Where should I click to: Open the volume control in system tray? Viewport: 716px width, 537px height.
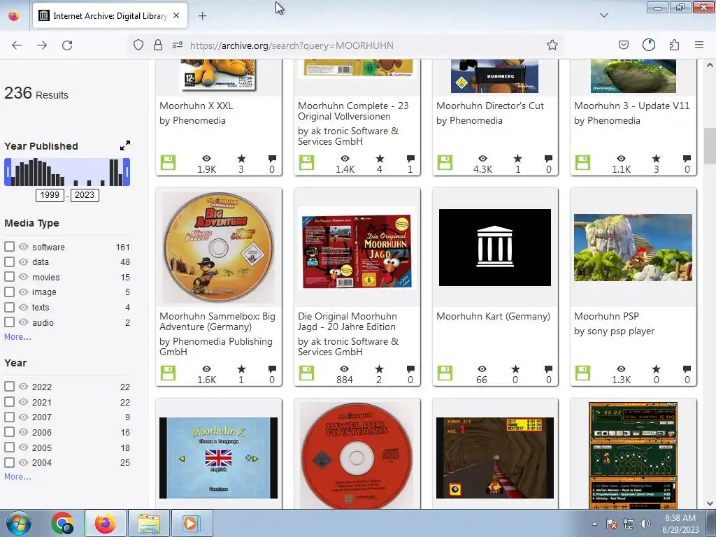click(645, 524)
